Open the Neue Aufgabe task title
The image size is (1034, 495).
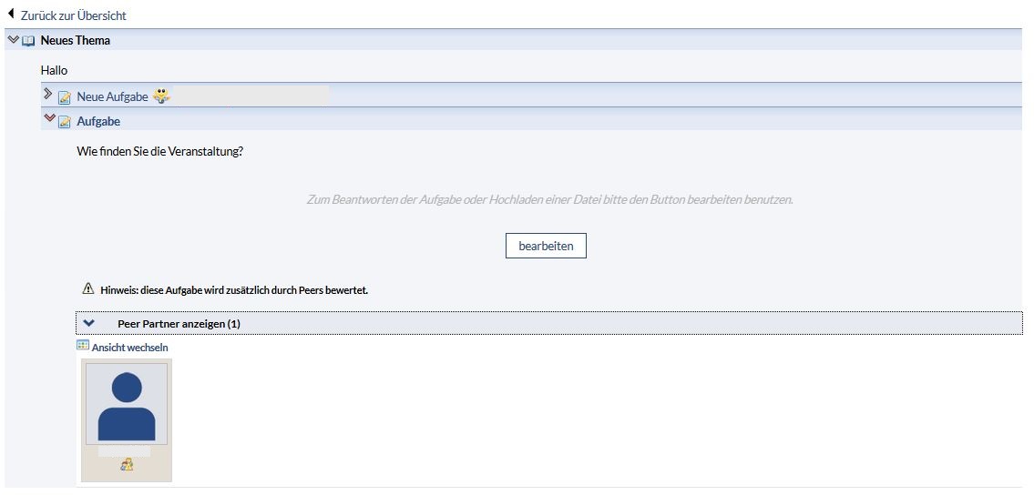coord(112,96)
